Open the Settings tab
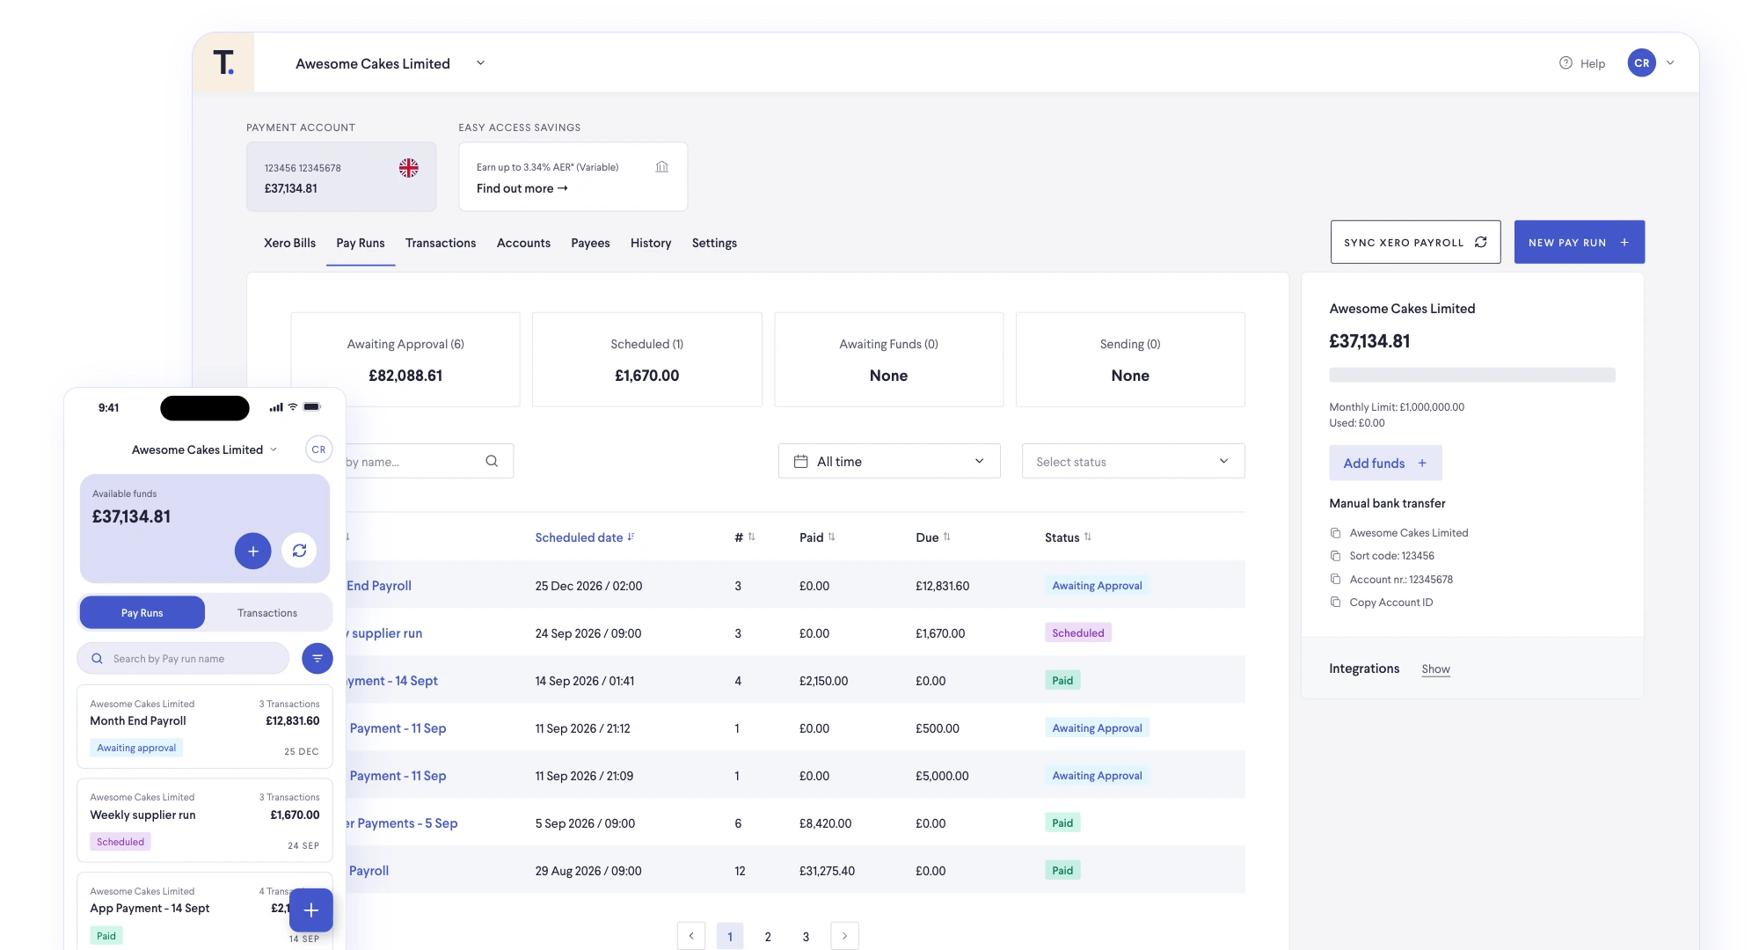This screenshot has height=950, width=1759. (714, 243)
